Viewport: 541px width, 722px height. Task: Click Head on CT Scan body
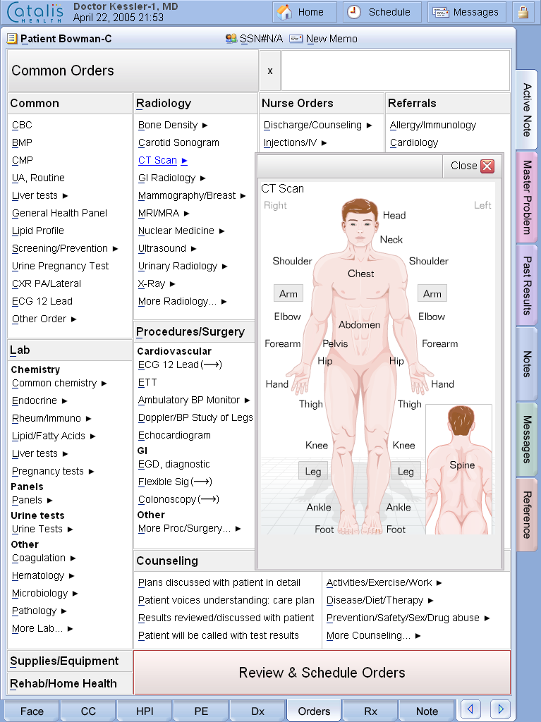(x=394, y=216)
